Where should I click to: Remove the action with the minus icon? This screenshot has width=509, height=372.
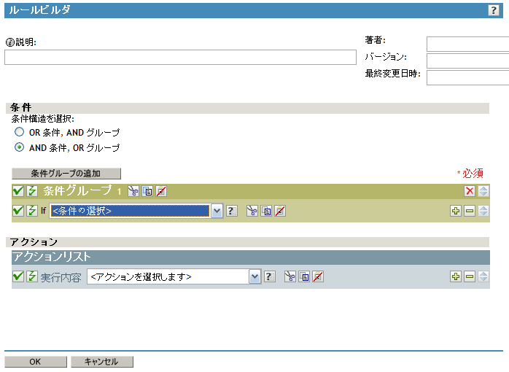[x=470, y=276]
